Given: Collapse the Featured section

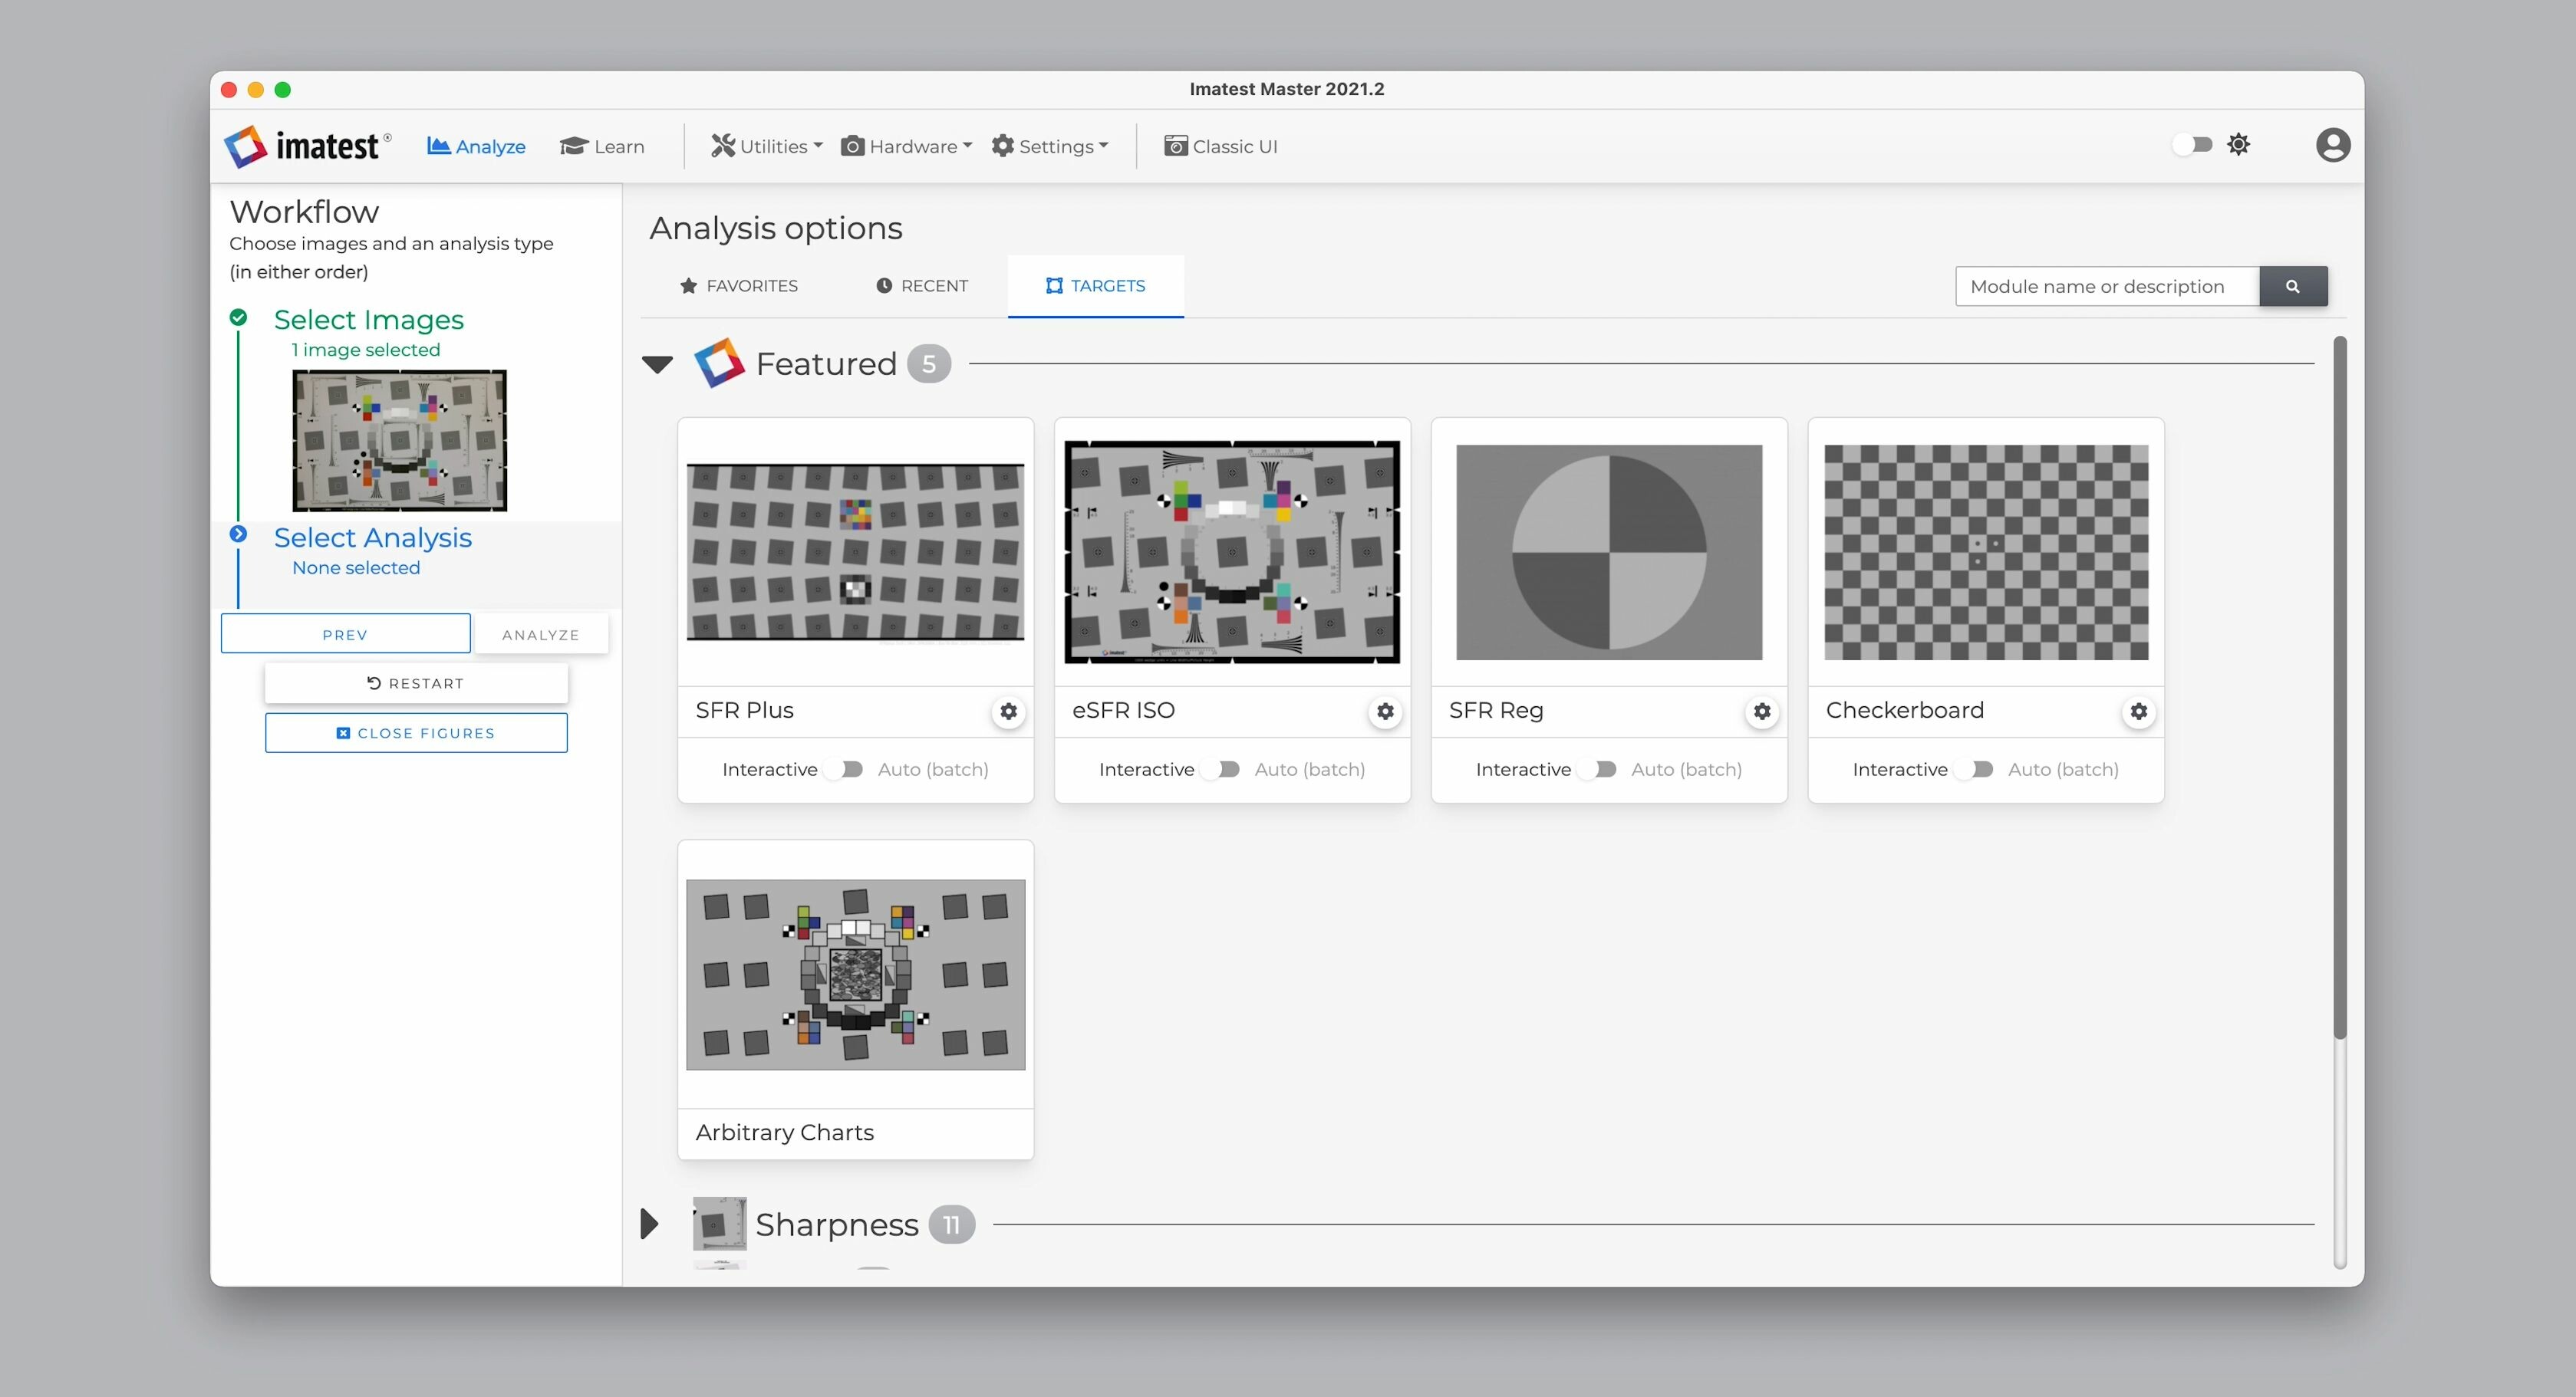Looking at the screenshot, I should tap(656, 363).
